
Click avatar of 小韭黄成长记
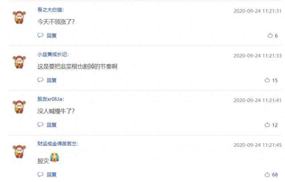coord(19,62)
